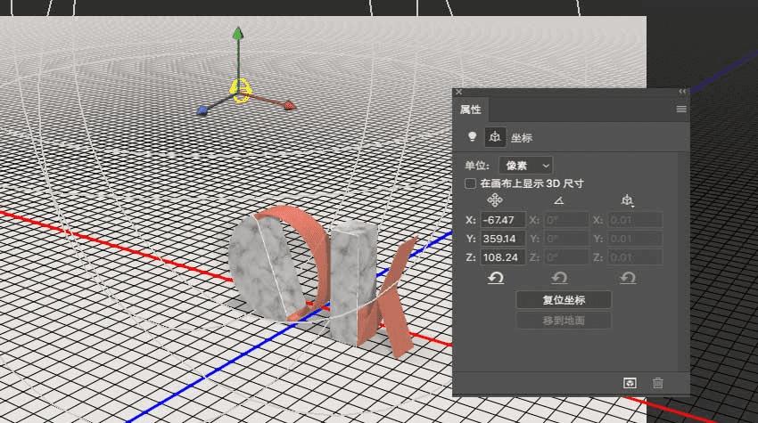Click the trash delete icon

658,384
